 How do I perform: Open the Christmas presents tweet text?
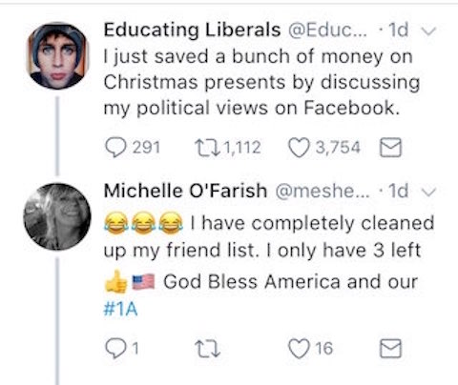[261, 82]
